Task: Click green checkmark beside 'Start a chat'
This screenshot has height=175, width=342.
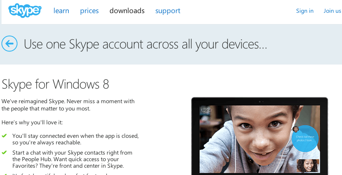Action: (x=4, y=152)
